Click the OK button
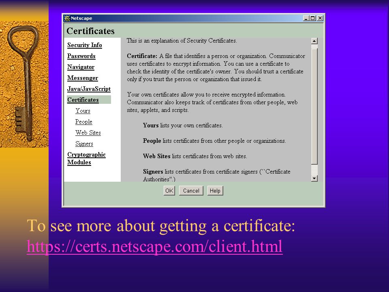Image resolution: width=389 pixels, height=292 pixels. pyautogui.click(x=169, y=191)
